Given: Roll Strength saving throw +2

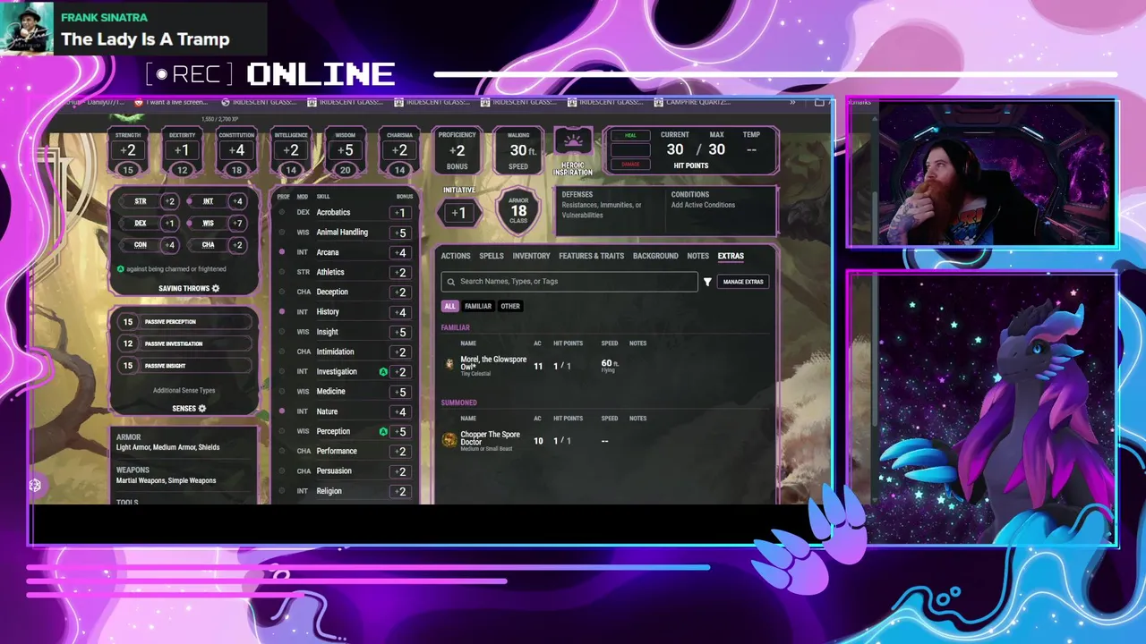Looking at the screenshot, I should click(x=170, y=201).
